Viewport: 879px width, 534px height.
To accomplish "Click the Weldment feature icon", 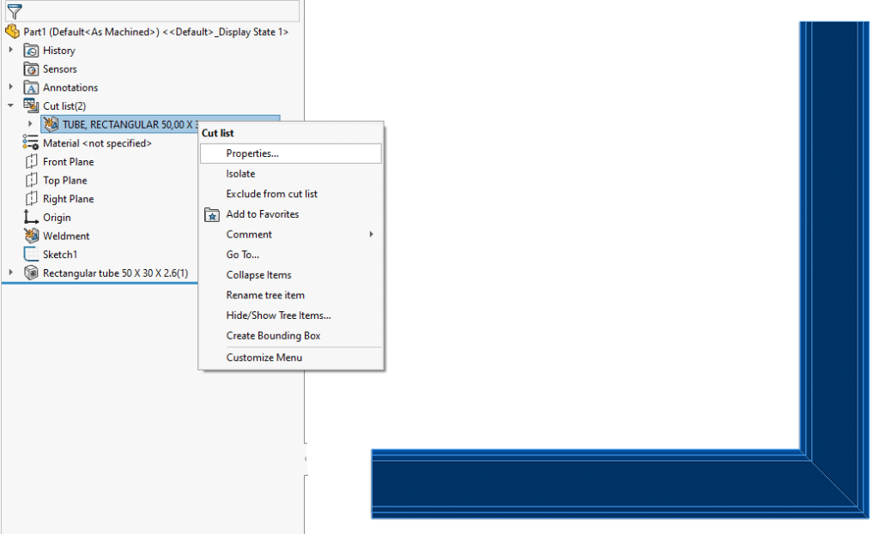I will (28, 236).
